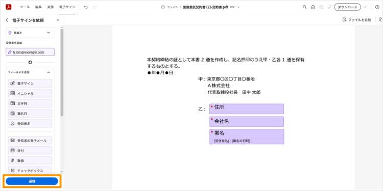Select the 電子サイン field tool

point(30,84)
